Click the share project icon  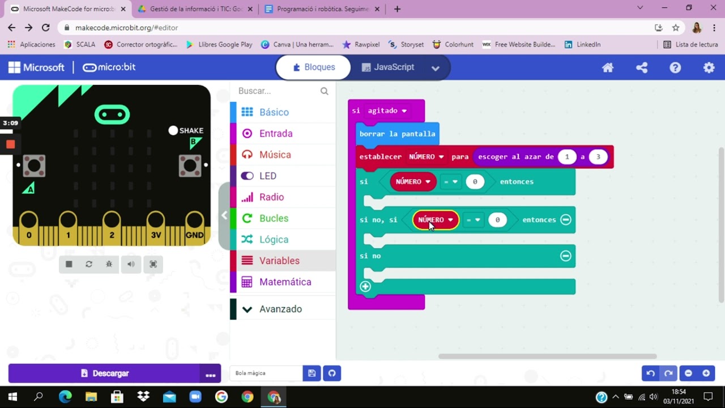click(x=642, y=67)
